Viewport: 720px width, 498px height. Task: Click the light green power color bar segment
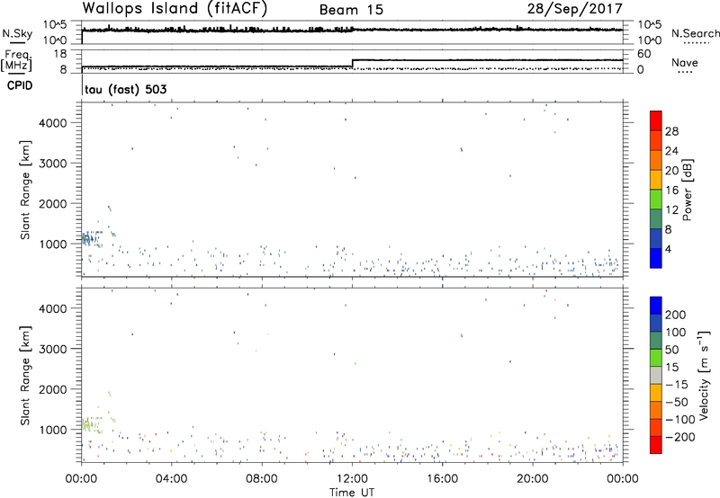656,199
